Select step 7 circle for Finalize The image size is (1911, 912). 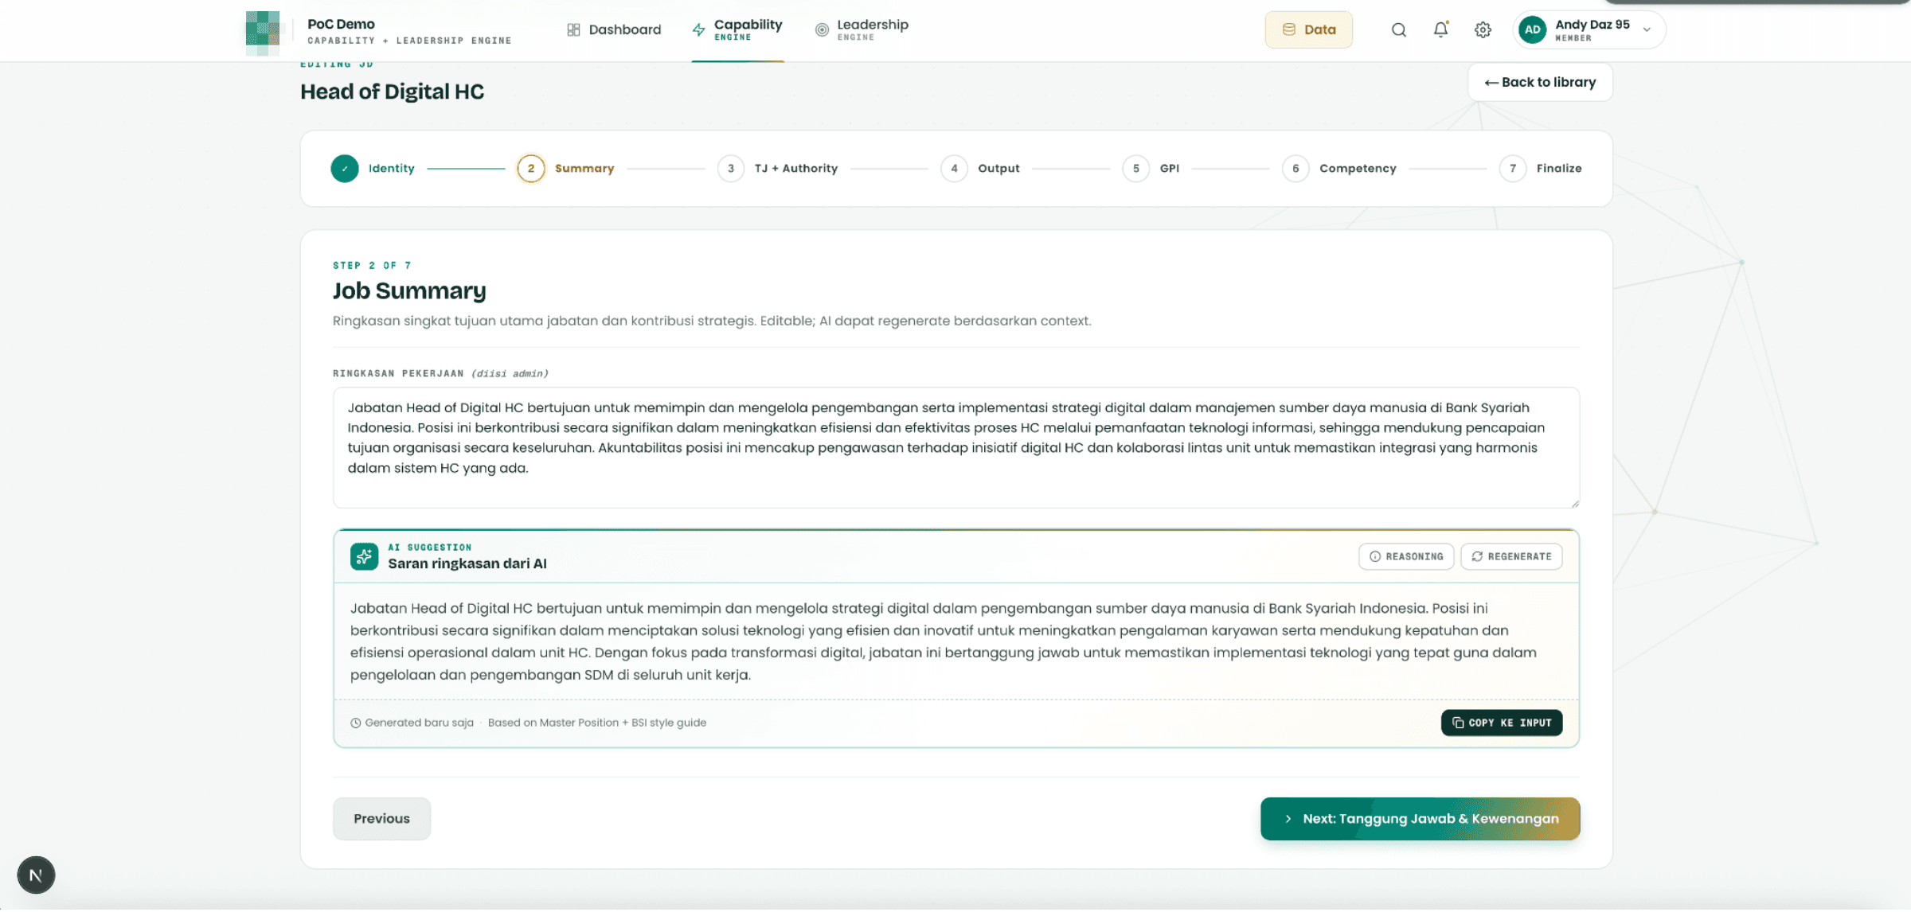point(1513,169)
